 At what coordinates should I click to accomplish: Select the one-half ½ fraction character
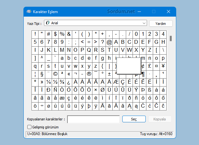tap(55, 82)
